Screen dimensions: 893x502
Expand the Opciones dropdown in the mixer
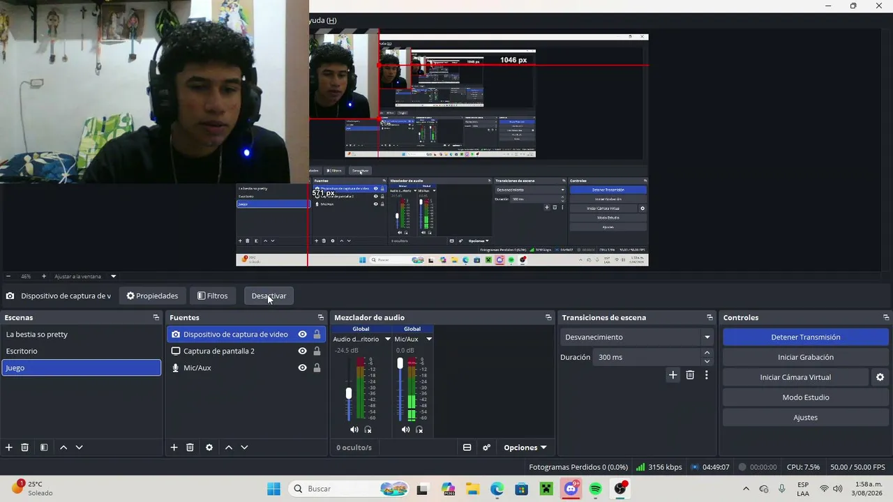(525, 448)
